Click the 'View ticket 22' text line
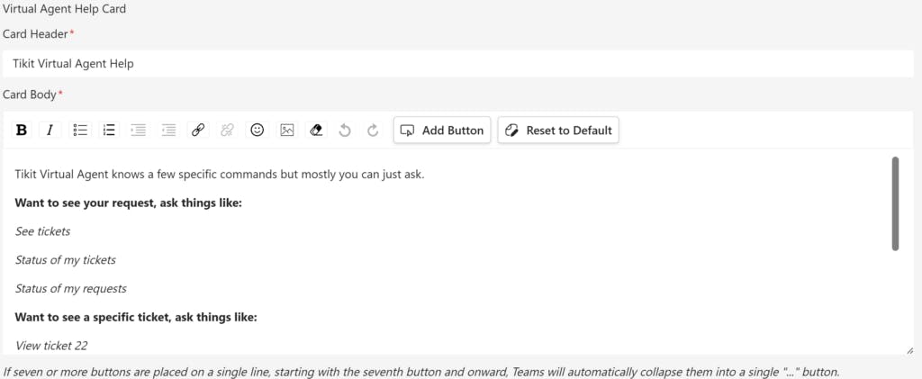922x379 pixels. pyautogui.click(x=51, y=345)
